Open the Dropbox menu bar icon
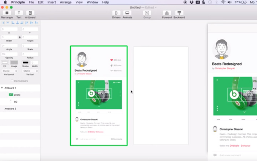The width and height of the screenshot is (257, 161). (192, 2)
